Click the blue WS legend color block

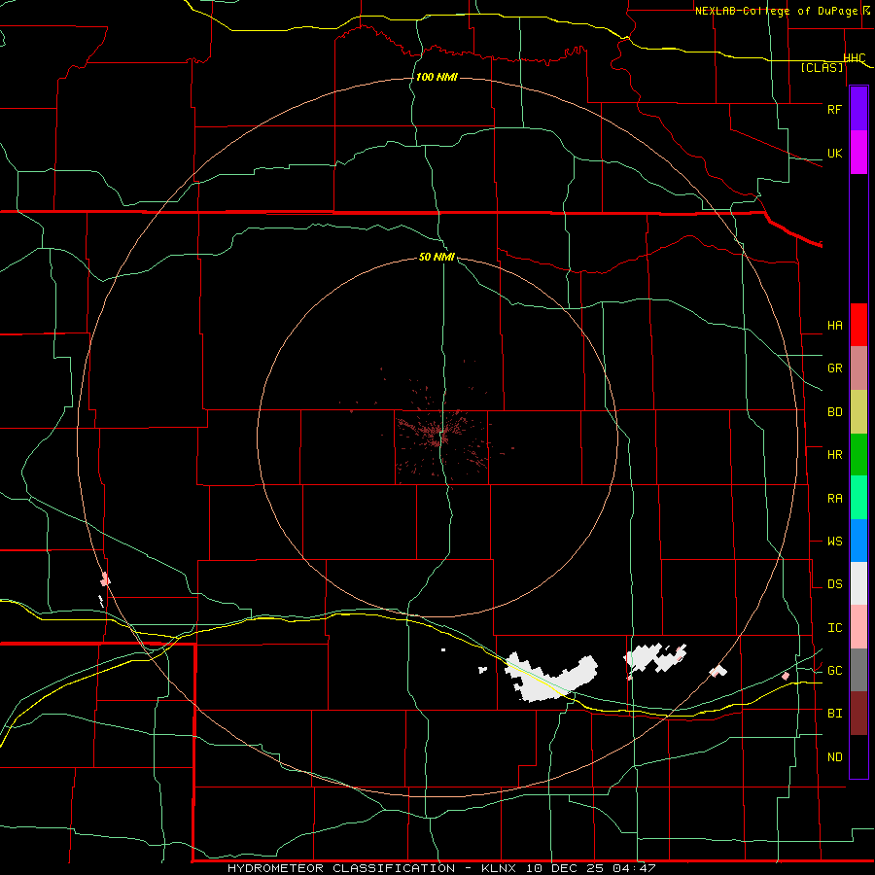tap(858, 541)
